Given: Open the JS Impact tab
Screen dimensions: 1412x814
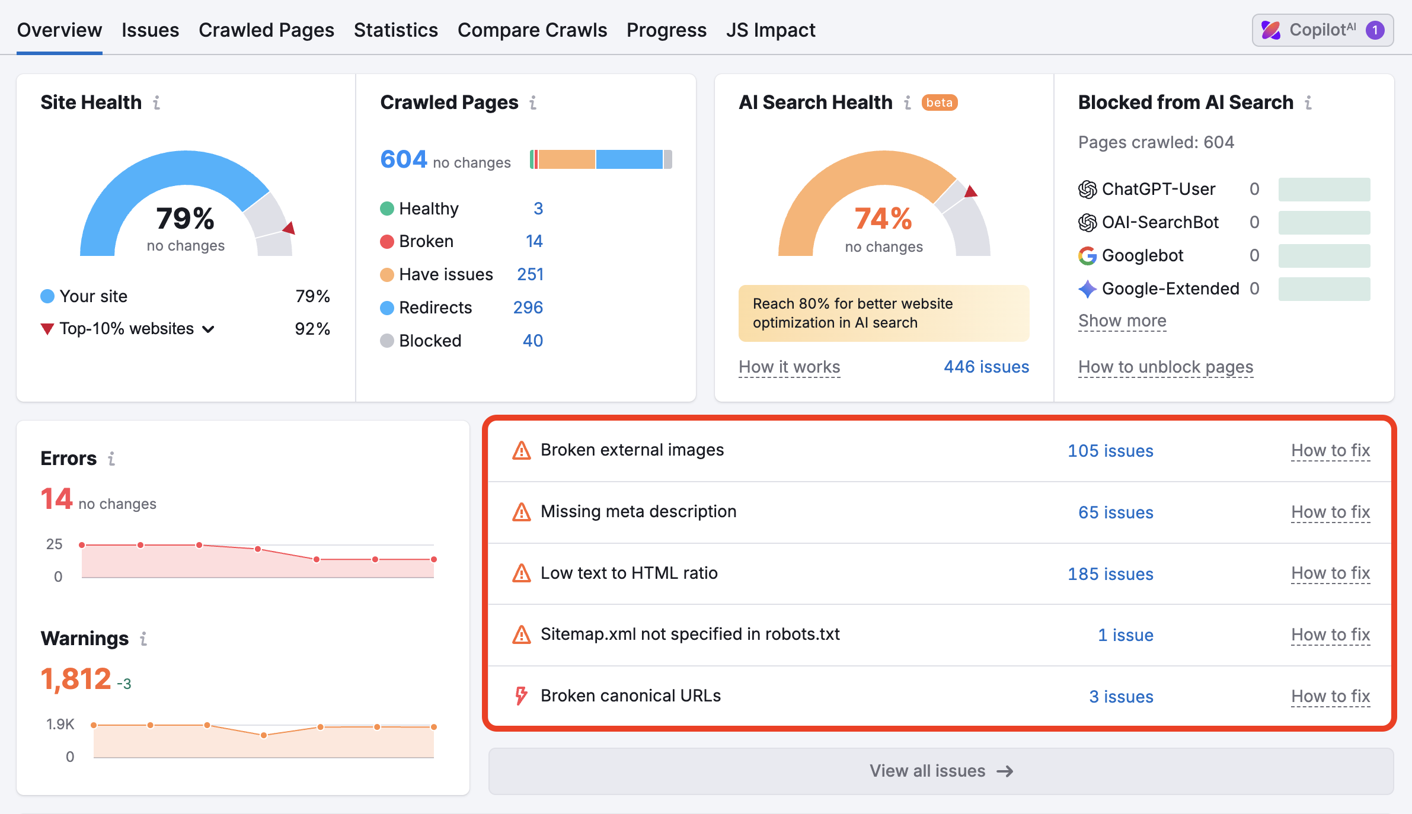Looking at the screenshot, I should pos(770,30).
